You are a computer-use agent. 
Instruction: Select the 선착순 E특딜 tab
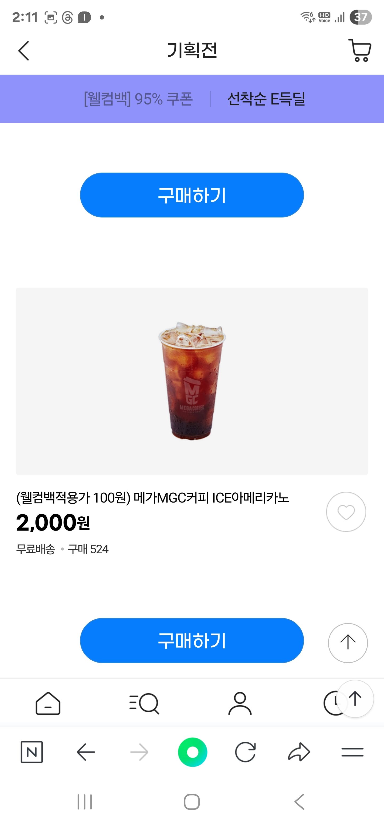pyautogui.click(x=266, y=99)
